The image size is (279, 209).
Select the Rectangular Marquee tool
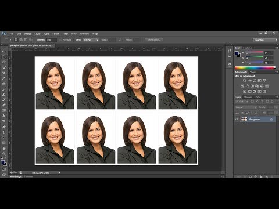pyautogui.click(x=4, y=57)
